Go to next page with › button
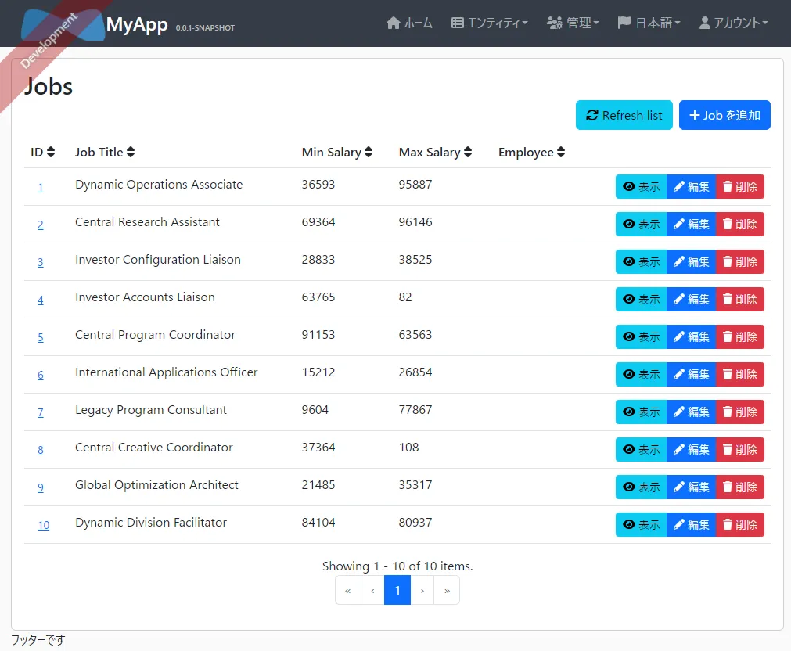791x651 pixels. 422,591
